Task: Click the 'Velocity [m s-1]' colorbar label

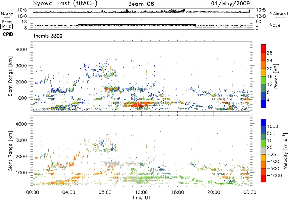Action: (285, 151)
